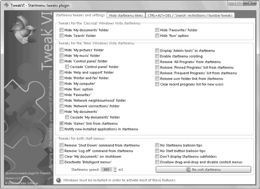The image size is (260, 189).
Task: Enable startmenu scrolling checkbox
Action: (157, 56)
